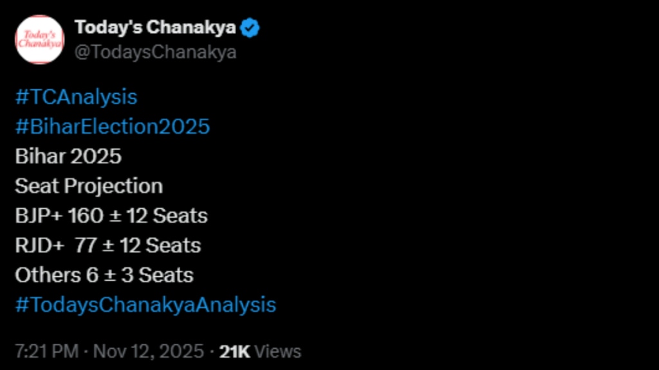This screenshot has width=659, height=370.
Task: Select the BJP+ 160 seats projection line
Action: click(111, 216)
